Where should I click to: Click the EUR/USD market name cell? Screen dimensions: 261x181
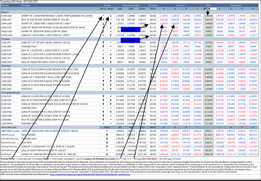tap(11, 16)
